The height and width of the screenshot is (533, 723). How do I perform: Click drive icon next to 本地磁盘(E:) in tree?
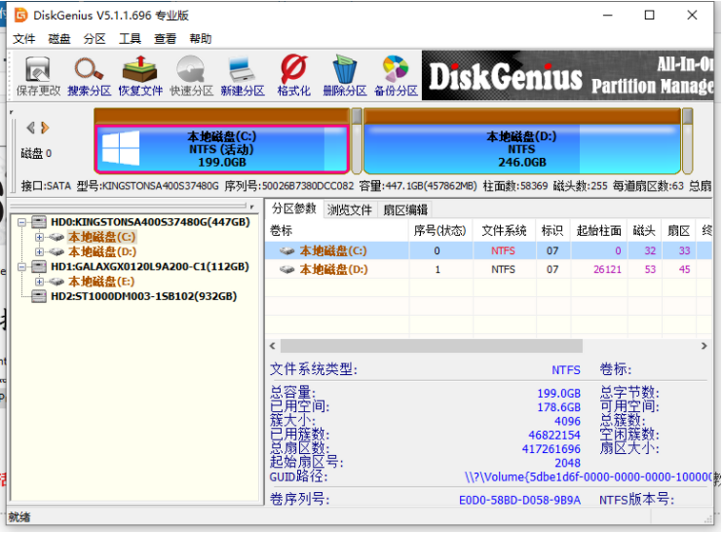[57, 282]
